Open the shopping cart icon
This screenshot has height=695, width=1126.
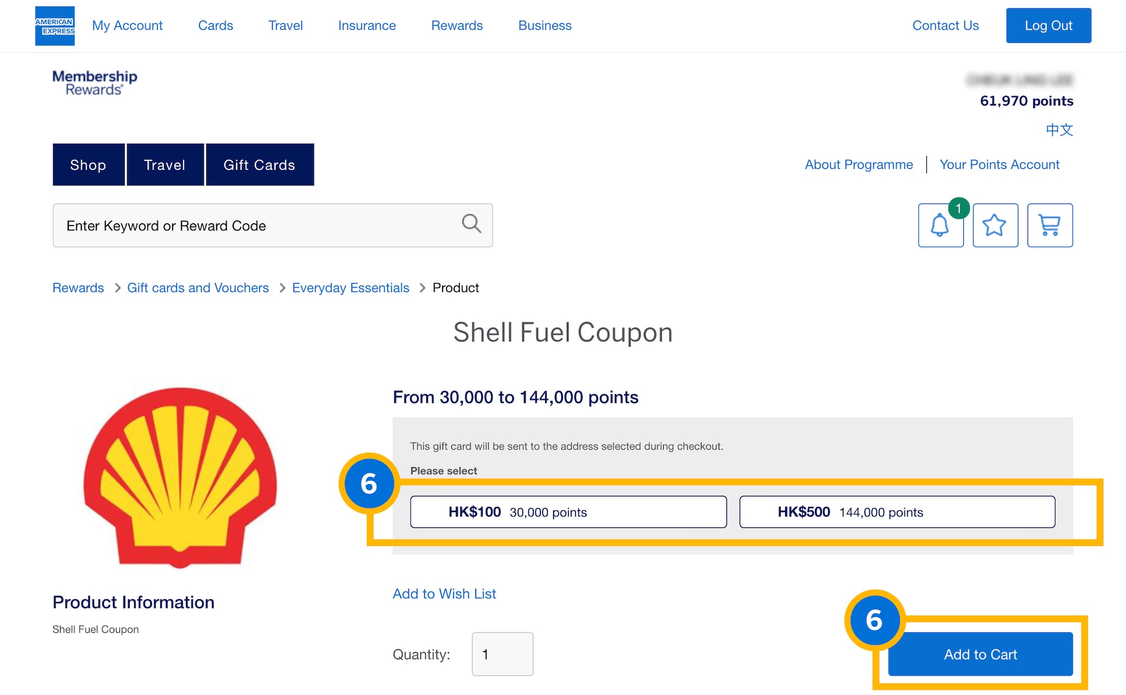click(1050, 225)
